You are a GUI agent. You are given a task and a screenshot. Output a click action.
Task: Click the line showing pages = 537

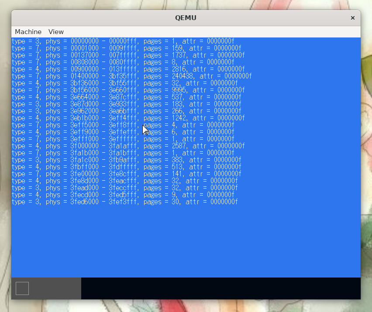(126, 97)
